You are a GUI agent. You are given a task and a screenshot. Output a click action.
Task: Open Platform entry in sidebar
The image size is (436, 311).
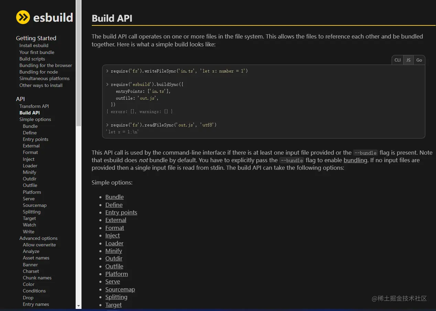coord(32,192)
